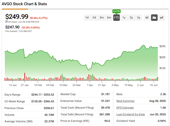Click the Beta value 2.36

click(163, 94)
